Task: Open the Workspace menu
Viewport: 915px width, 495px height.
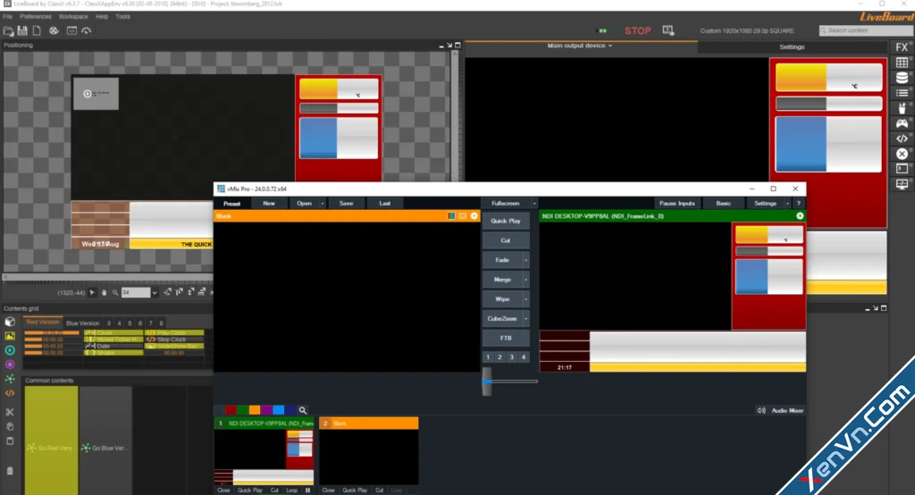Action: [73, 16]
